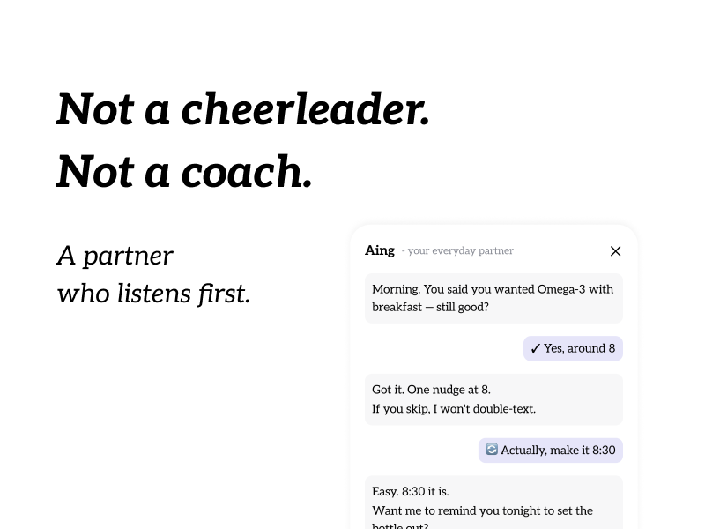Click the Aing chat title
Image resolution: width=705 pixels, height=529 pixels.
click(x=380, y=250)
